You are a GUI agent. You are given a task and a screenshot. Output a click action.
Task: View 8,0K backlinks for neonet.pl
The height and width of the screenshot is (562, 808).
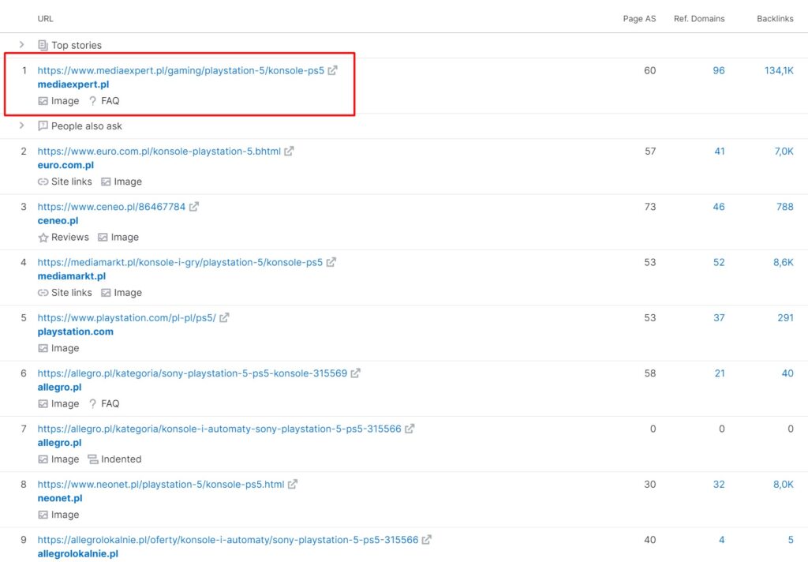784,485
